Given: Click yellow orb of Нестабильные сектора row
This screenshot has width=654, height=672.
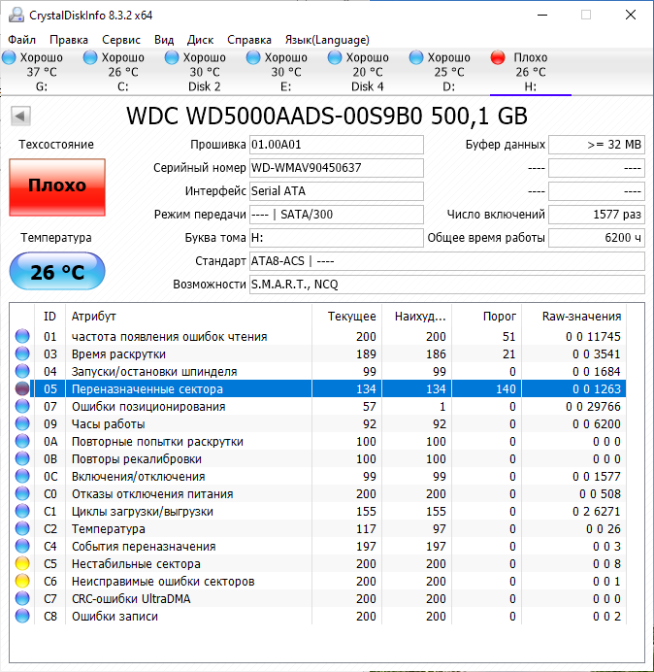Looking at the screenshot, I should point(22,563).
